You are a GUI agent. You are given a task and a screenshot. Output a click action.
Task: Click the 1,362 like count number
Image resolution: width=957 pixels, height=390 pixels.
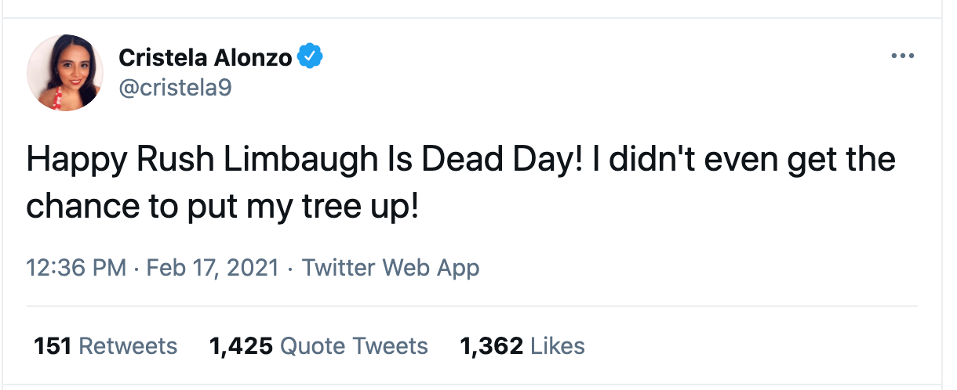click(492, 346)
